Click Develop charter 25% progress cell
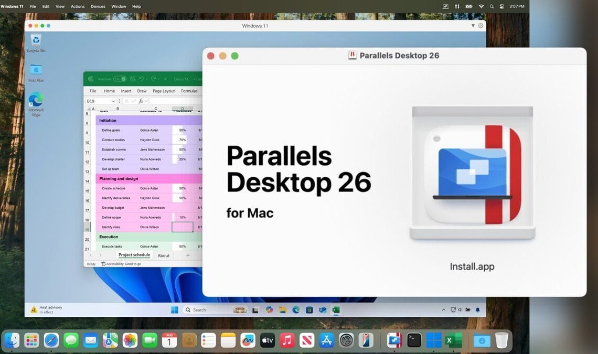The image size is (598, 354). pos(183,159)
